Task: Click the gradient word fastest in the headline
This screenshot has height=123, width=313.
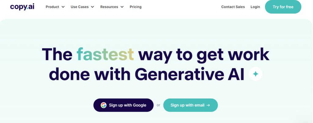Action: 105,54
